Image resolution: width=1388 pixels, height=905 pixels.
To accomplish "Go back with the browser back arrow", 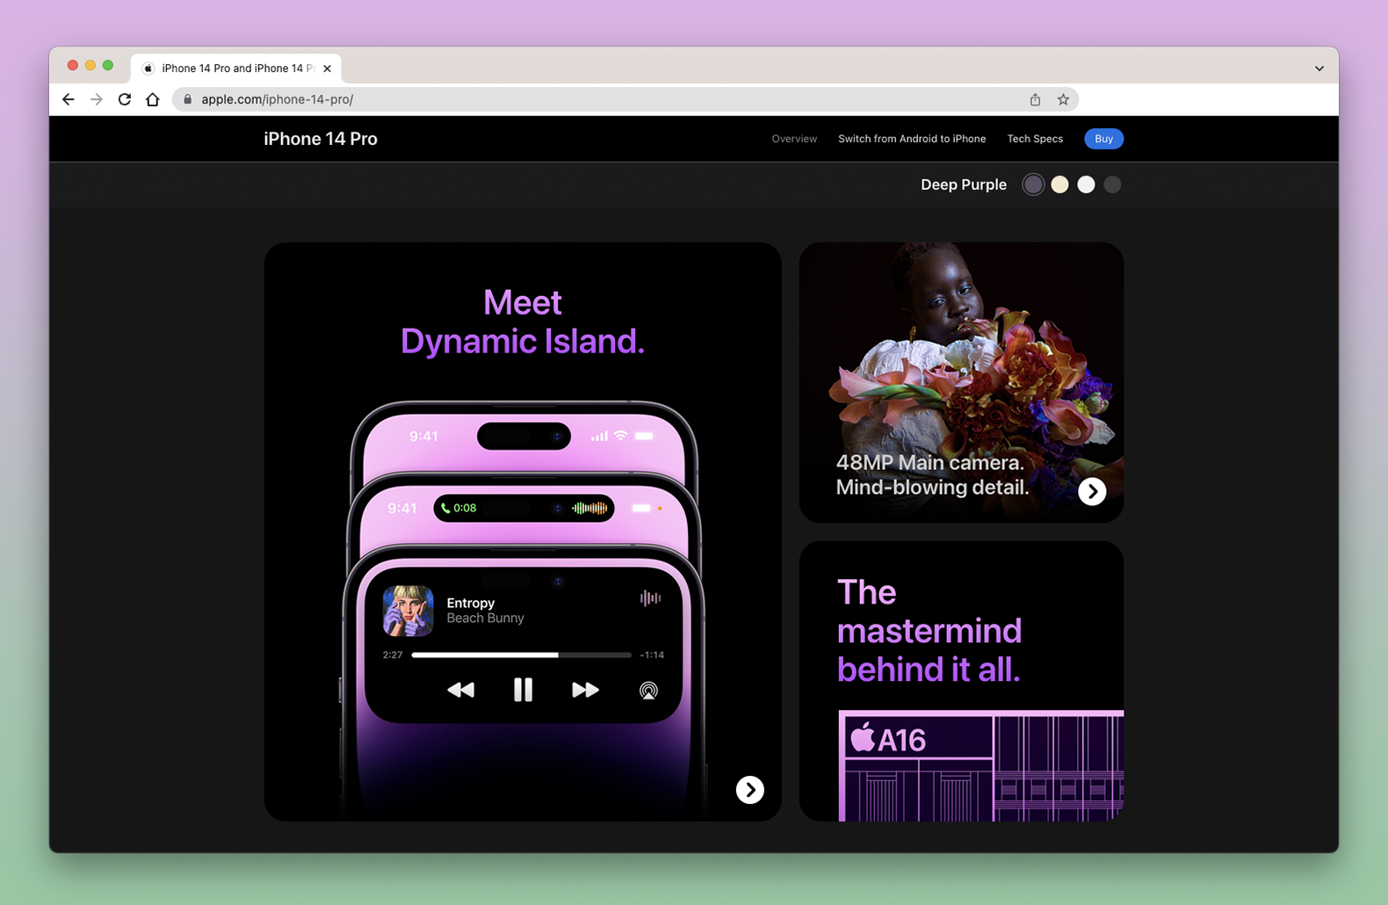I will 69,99.
